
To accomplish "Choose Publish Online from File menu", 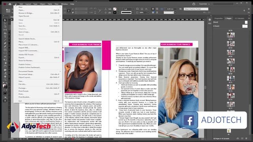I will (38, 64).
